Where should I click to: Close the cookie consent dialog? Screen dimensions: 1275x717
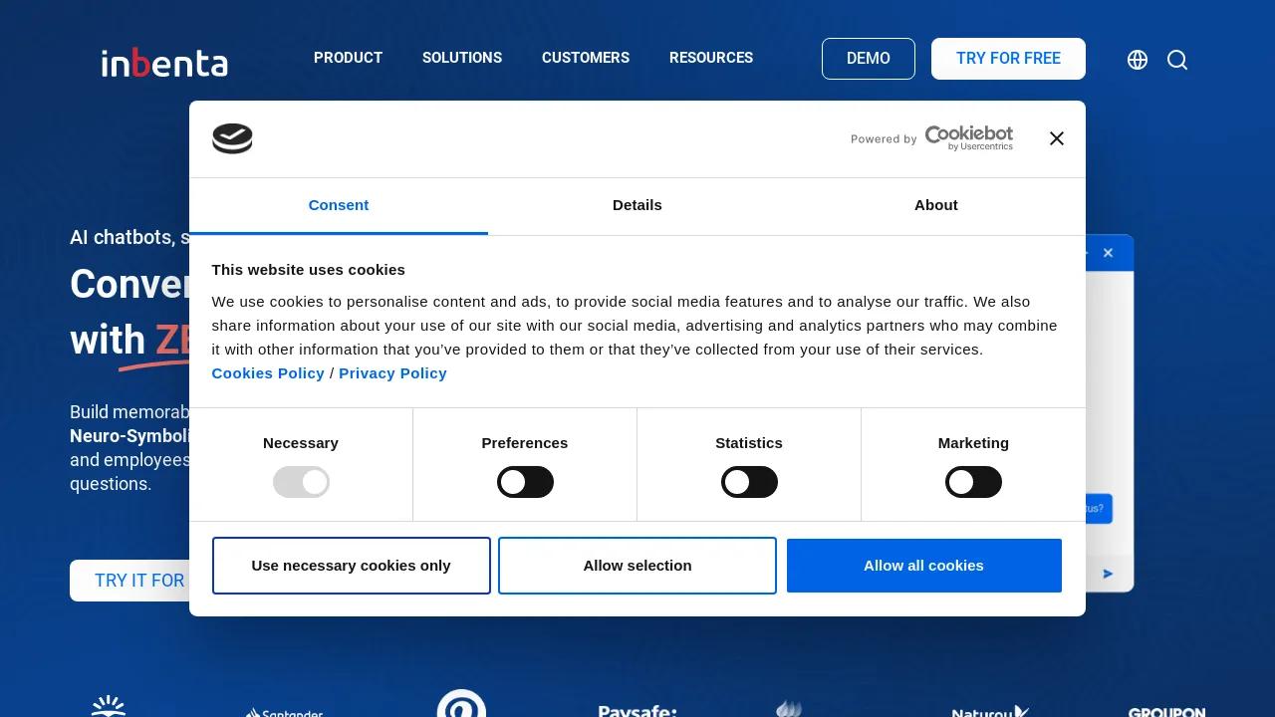1057,138
